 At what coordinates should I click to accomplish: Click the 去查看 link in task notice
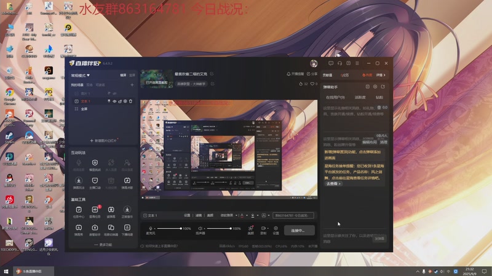click(333, 183)
